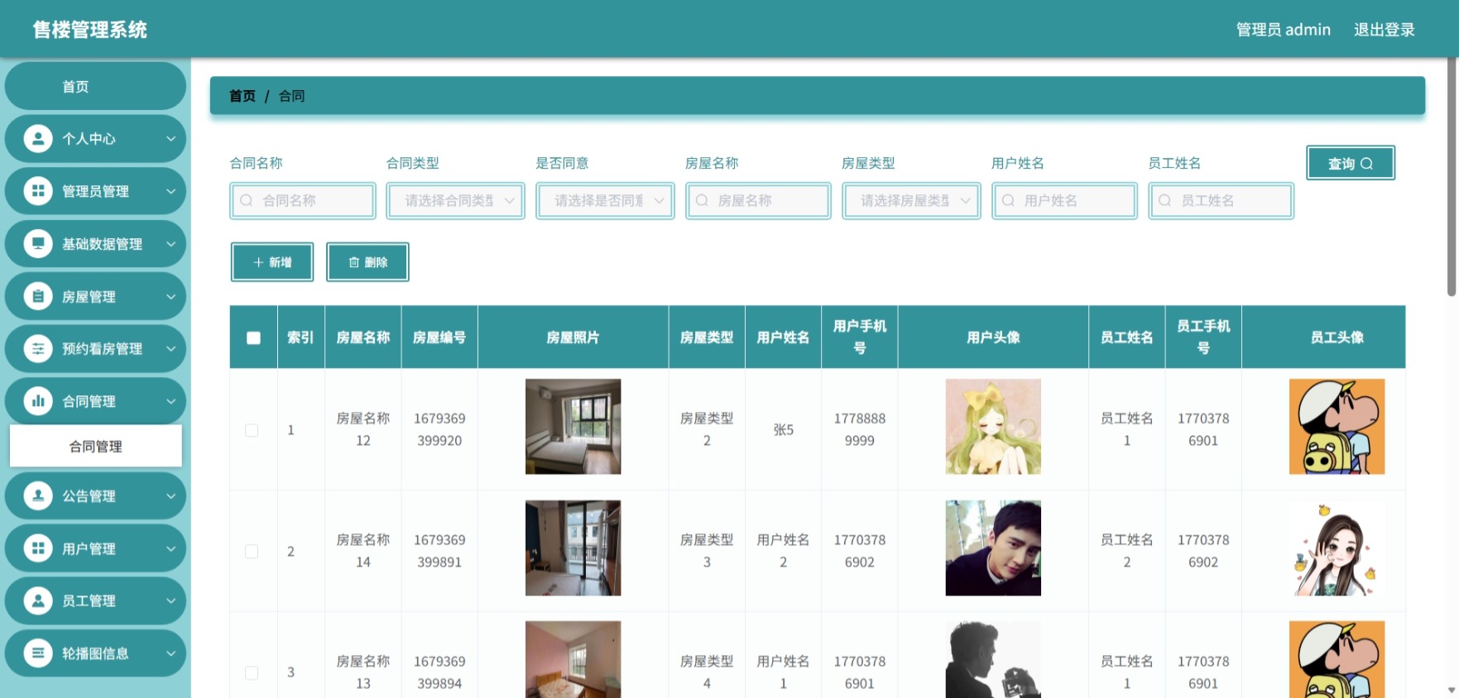
Task: Click the 房屋管理 clipboard icon
Action: [38, 296]
